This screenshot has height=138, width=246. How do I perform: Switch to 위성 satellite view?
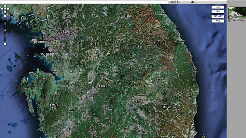(x=218, y=12)
